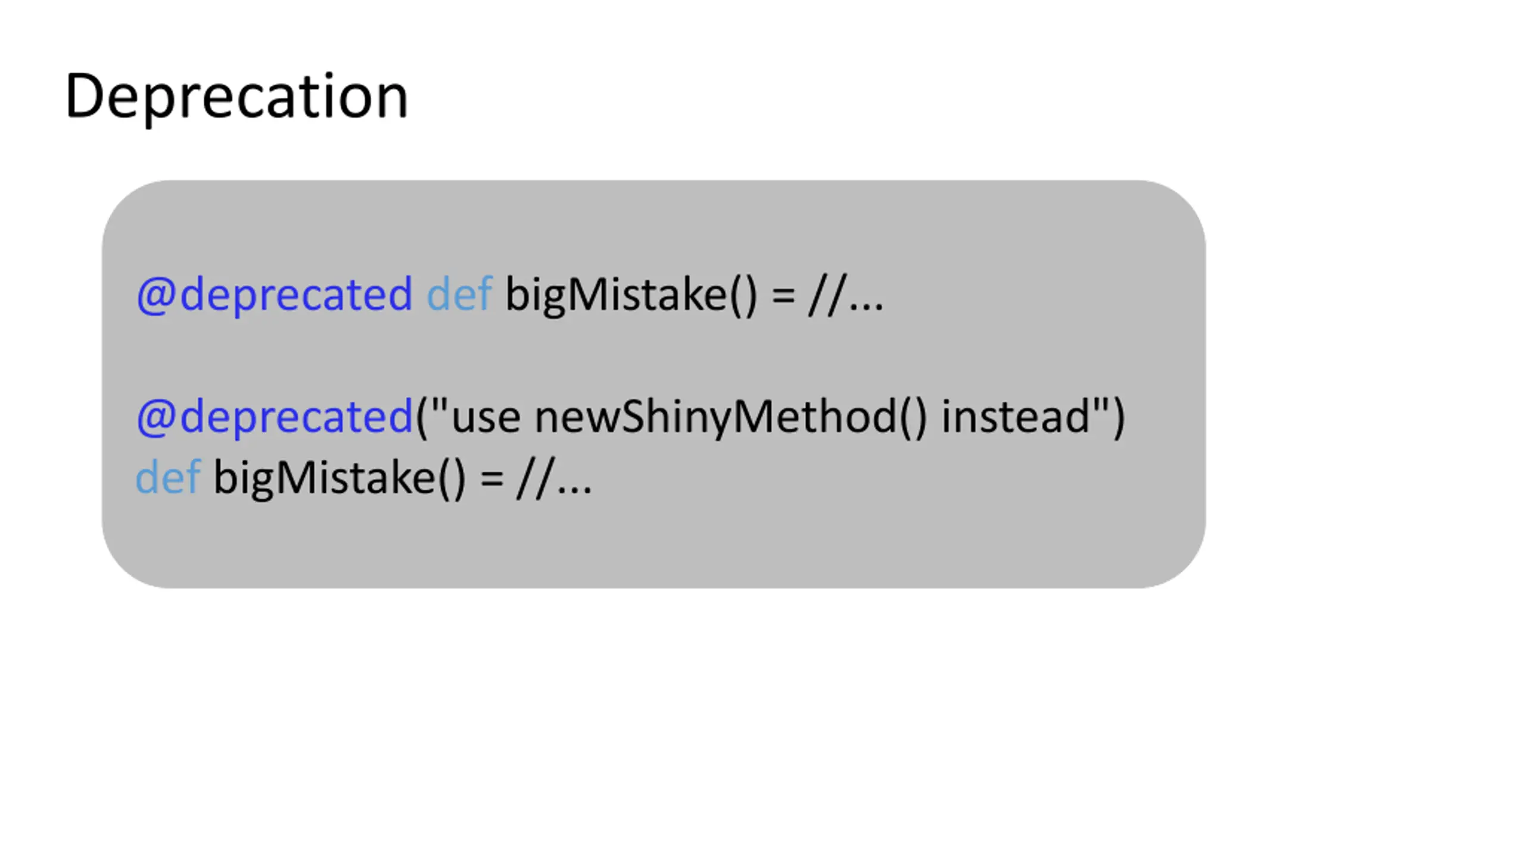The width and height of the screenshot is (1525, 858).
Task: Click the Deprecation slide title
Action: (236, 97)
